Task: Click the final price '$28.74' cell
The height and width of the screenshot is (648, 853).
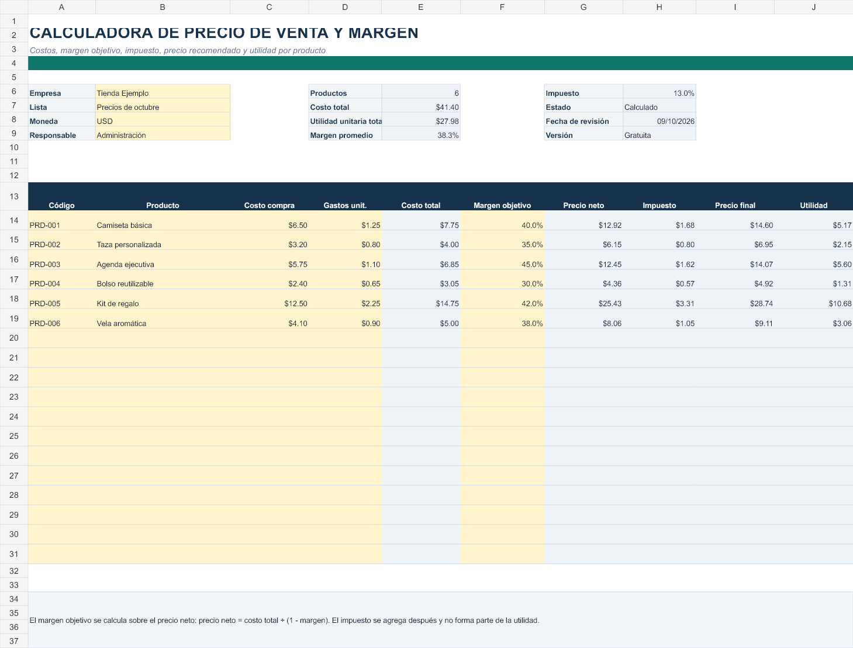Action: (735, 300)
